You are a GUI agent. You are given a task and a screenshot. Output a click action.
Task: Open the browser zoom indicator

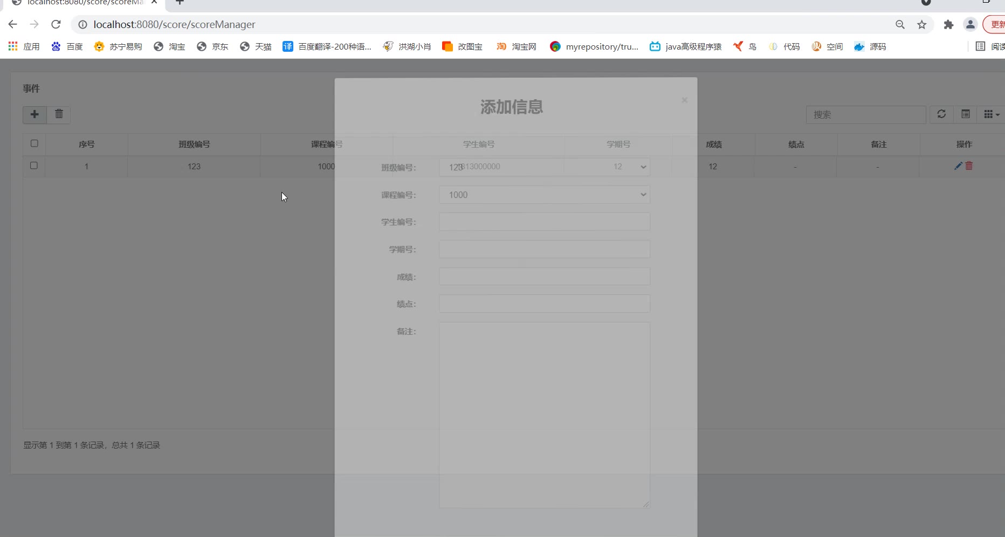900,24
